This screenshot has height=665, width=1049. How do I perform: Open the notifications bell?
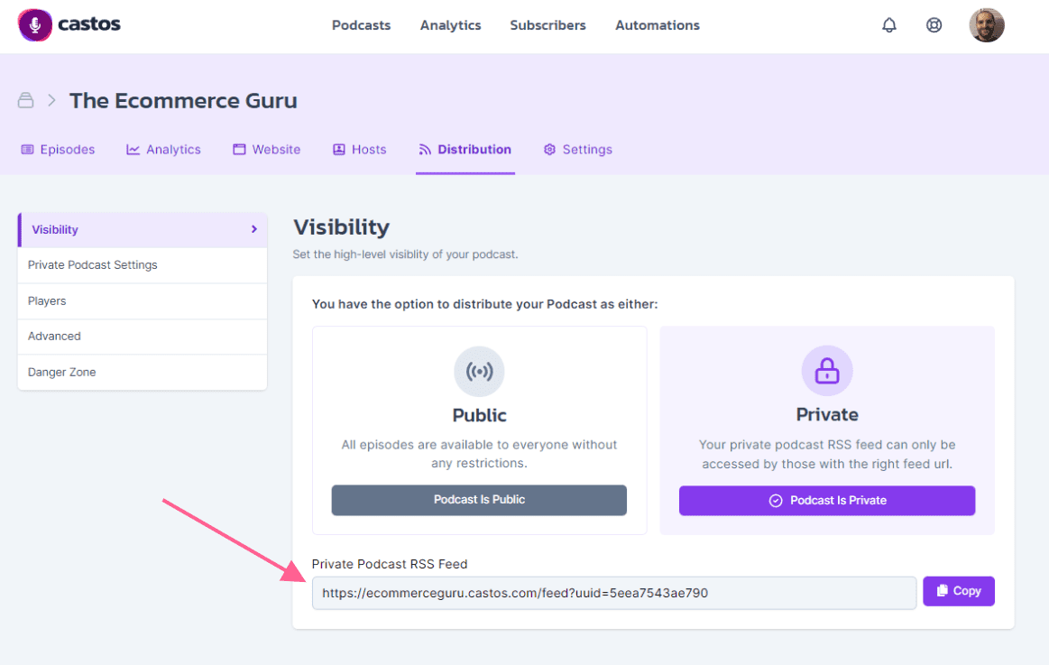click(x=888, y=25)
